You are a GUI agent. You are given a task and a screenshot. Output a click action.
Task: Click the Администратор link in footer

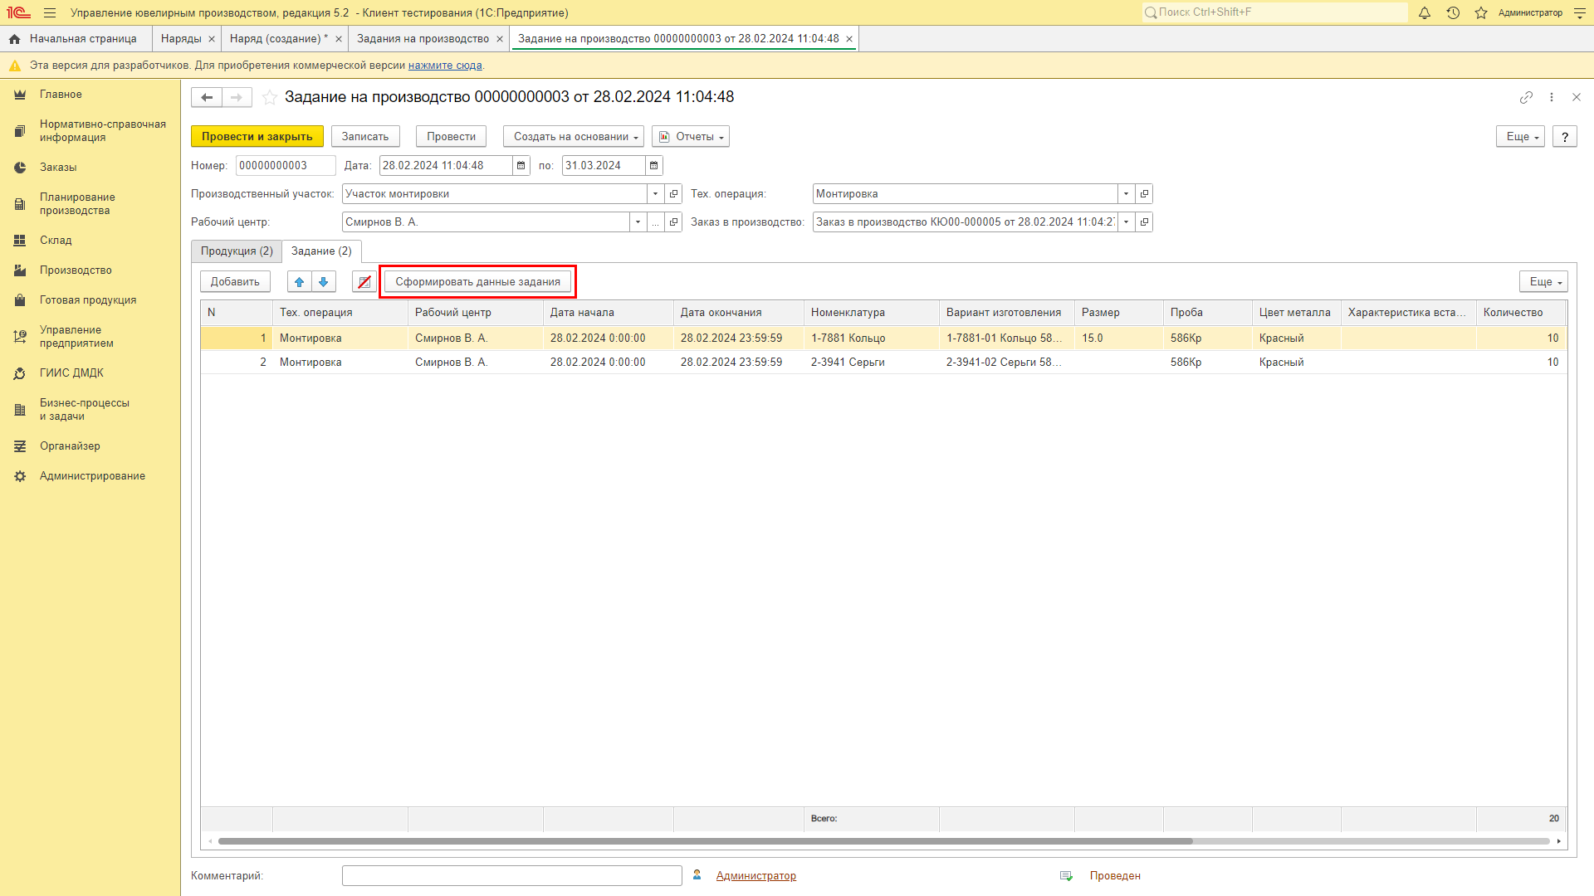[x=755, y=875]
